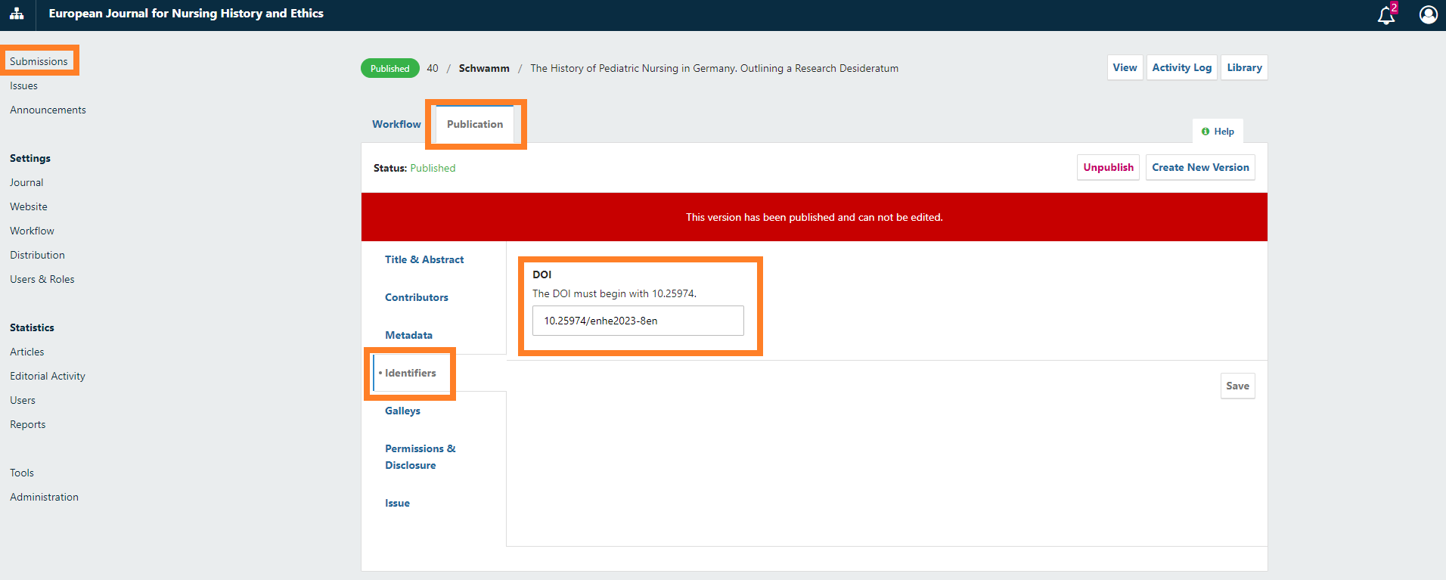Open the notifications bell

pos(1385,15)
